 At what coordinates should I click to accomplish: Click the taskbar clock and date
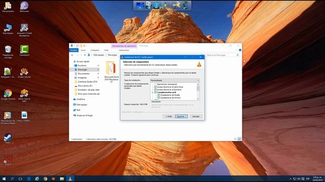click(x=317, y=178)
